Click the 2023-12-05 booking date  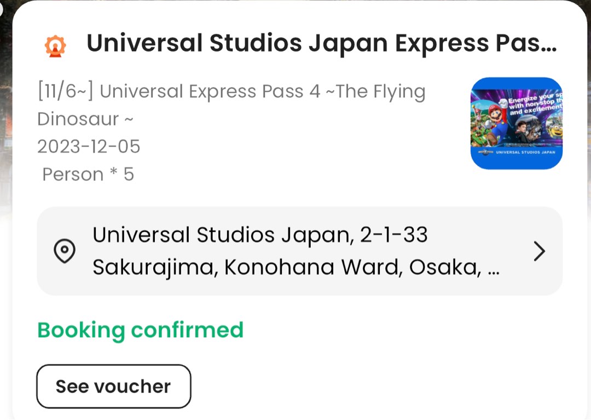coord(88,146)
